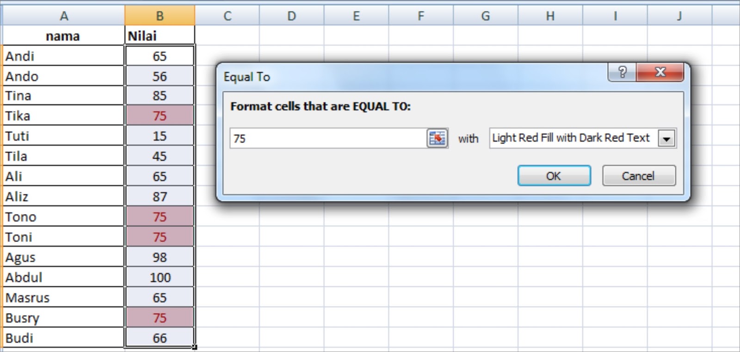
Task: Click the Nilai header cell
Action: (160, 36)
